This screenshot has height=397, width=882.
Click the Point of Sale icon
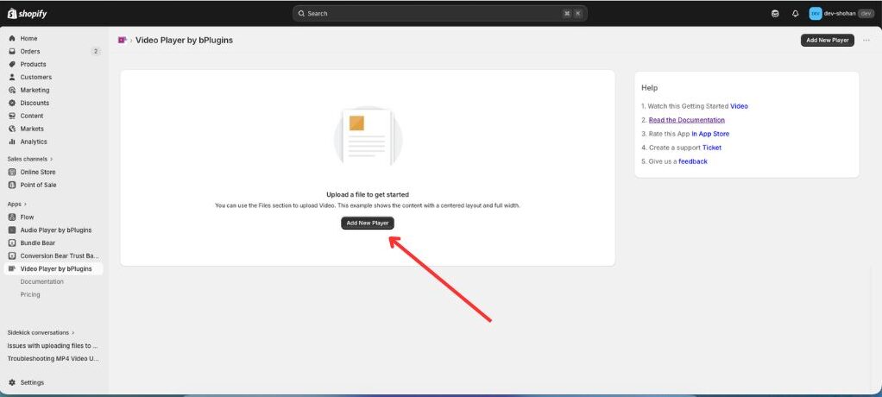click(x=12, y=185)
